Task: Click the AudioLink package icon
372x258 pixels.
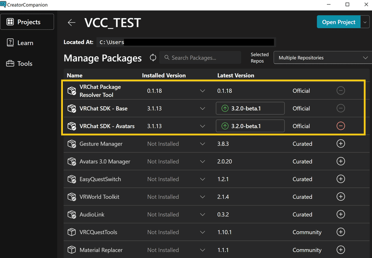Action: 72,214
